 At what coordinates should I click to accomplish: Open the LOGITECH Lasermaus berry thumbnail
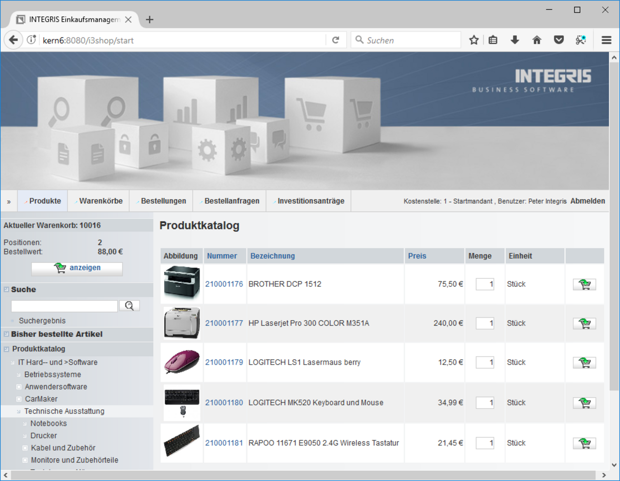182,361
